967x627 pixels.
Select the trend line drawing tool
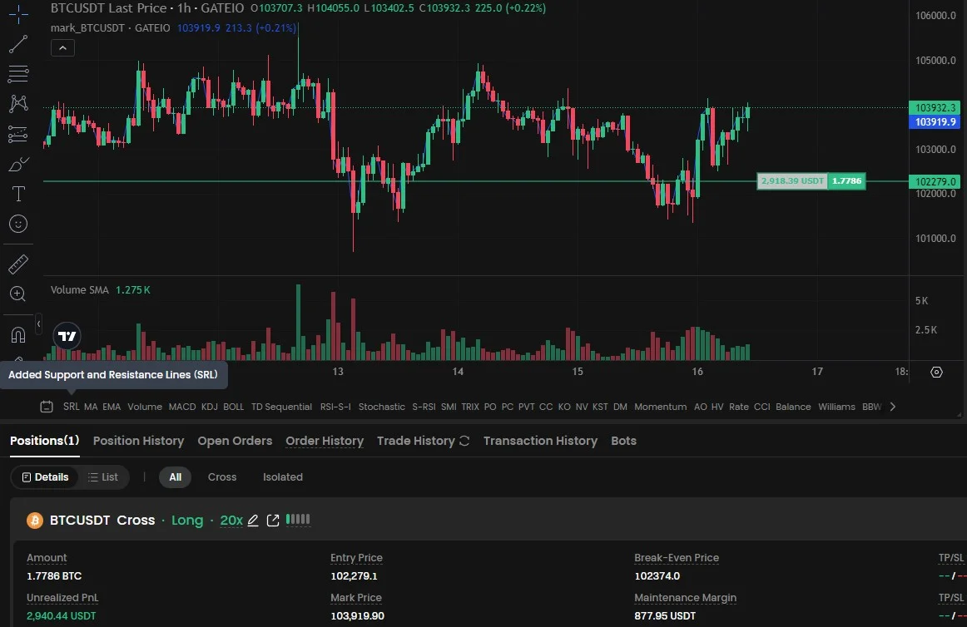pyautogui.click(x=17, y=44)
